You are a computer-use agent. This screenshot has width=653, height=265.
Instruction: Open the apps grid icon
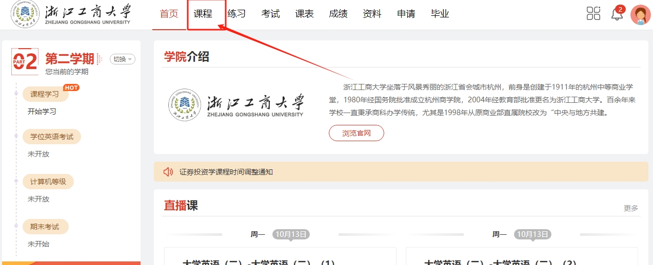click(593, 14)
